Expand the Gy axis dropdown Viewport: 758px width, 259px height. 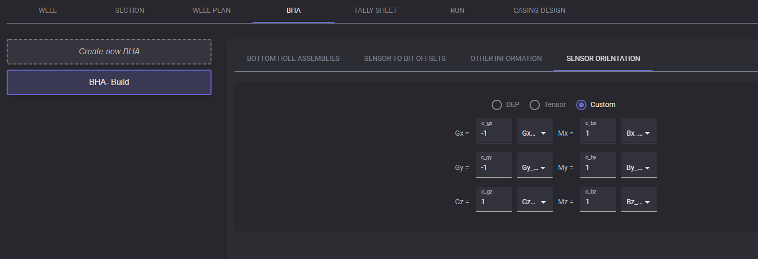pos(535,167)
